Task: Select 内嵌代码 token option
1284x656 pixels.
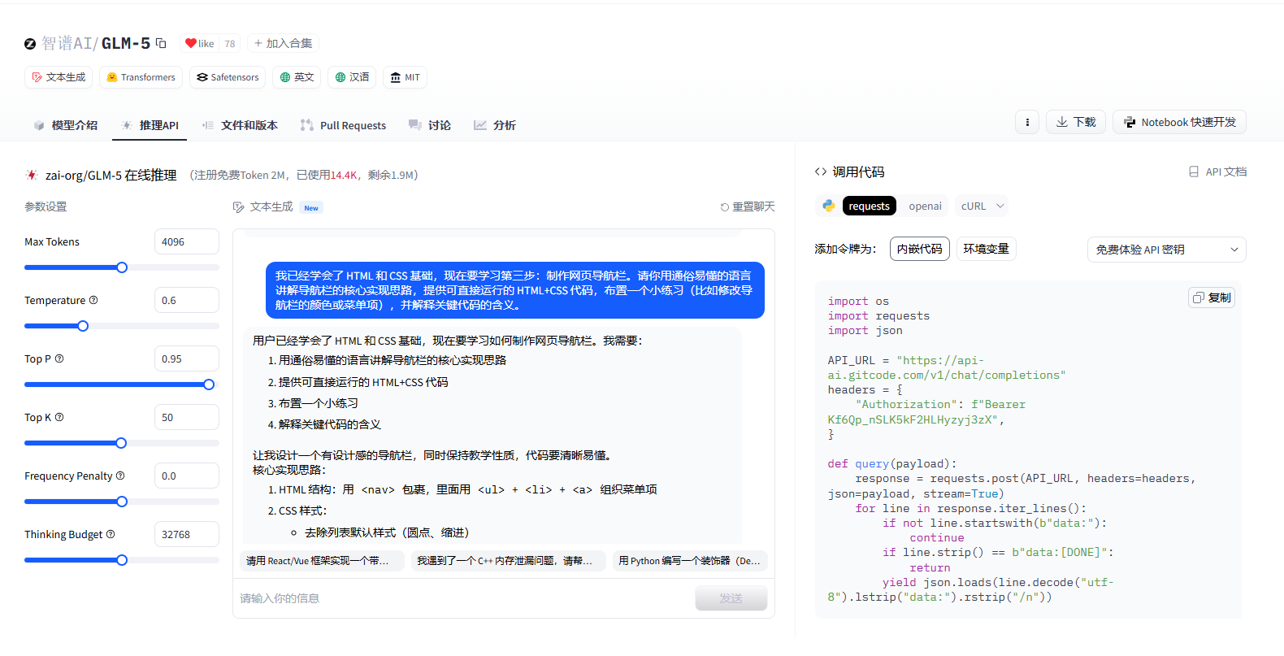Action: (920, 249)
